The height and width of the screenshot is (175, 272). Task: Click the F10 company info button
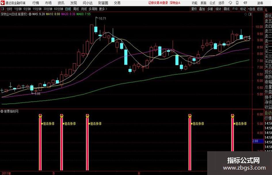235,9
